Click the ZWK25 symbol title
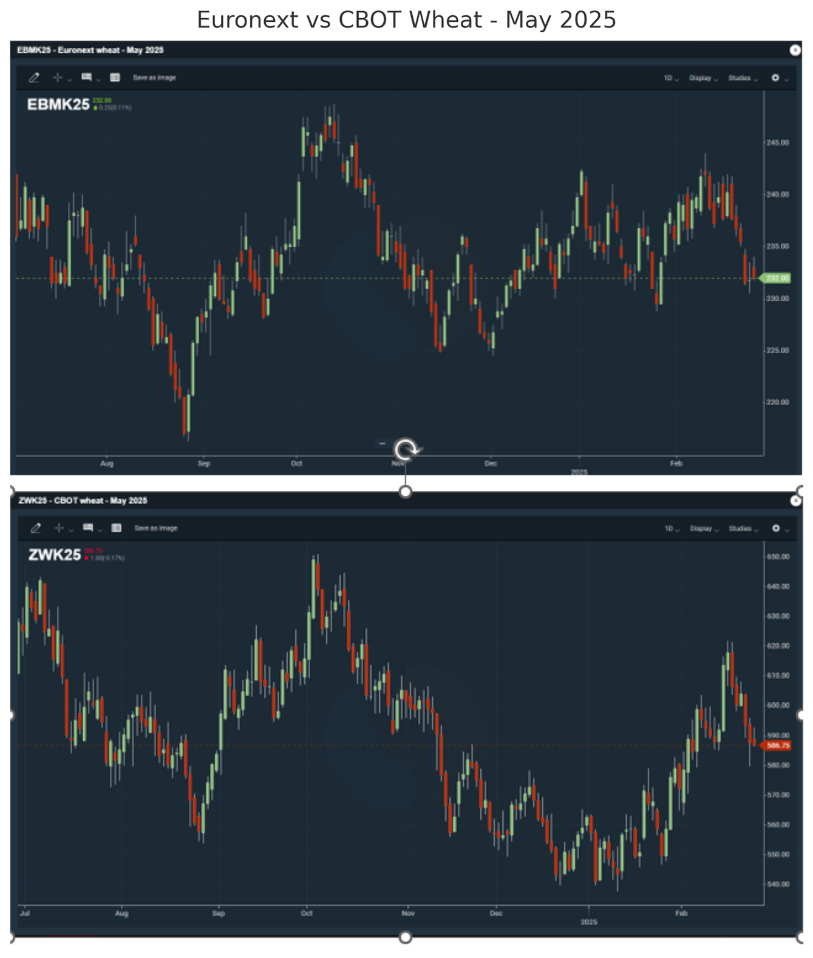The width and height of the screenshot is (813, 958). pyautogui.click(x=54, y=555)
